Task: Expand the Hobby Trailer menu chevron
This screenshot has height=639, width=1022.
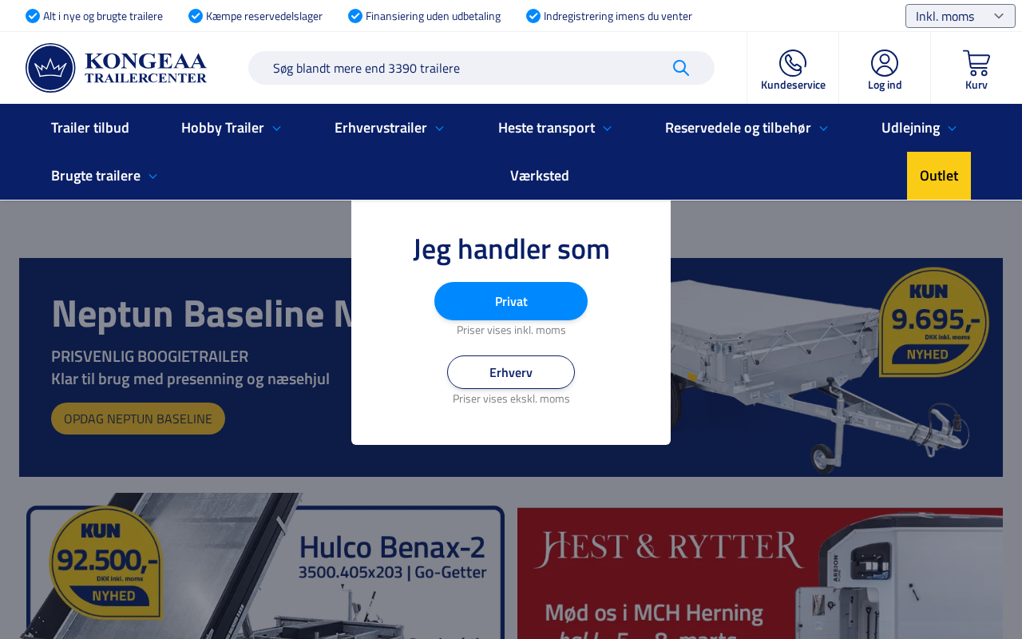Action: coord(277,128)
